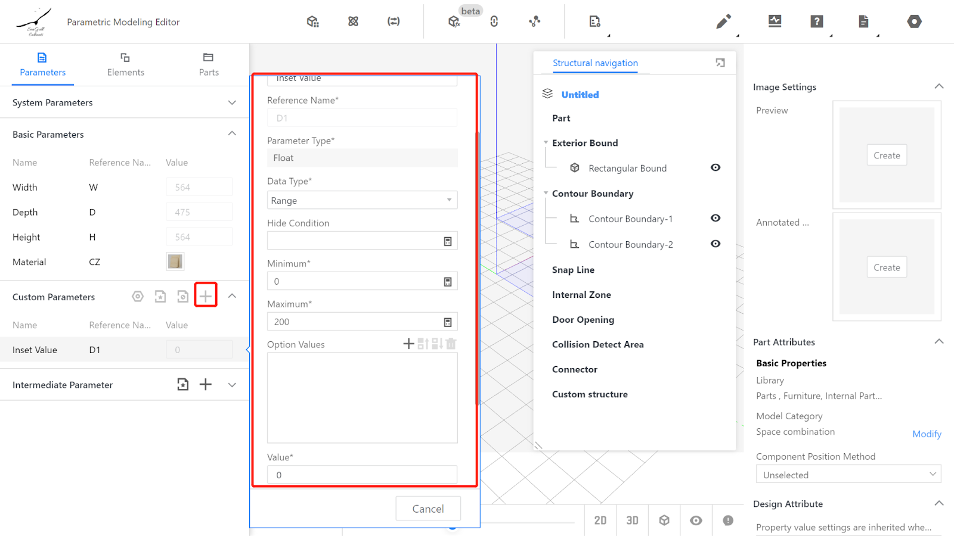
Task: Expand Intermediate Parameter section
Action: (x=232, y=385)
